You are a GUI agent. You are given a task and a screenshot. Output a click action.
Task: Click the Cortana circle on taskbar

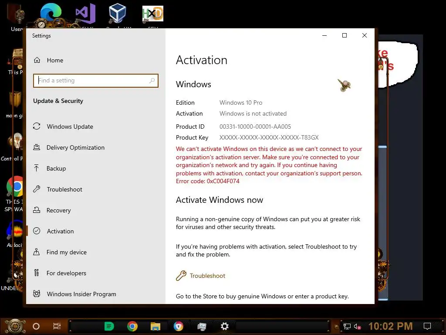click(36, 326)
